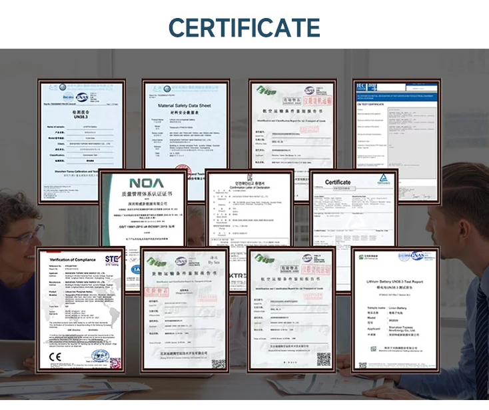Click the blue TÜV triangle logo on Certificate
The image size is (489, 410).
383,179
